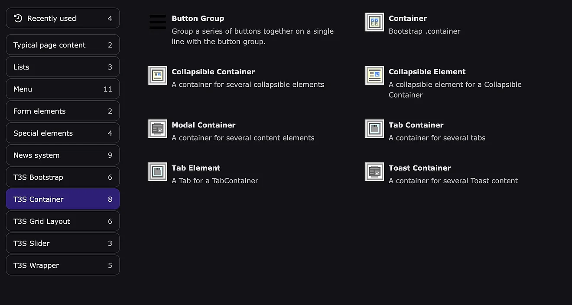Switch to the News system tab
The height and width of the screenshot is (305, 572).
click(63, 155)
